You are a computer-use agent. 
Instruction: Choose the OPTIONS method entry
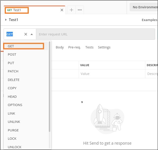tap(15, 105)
